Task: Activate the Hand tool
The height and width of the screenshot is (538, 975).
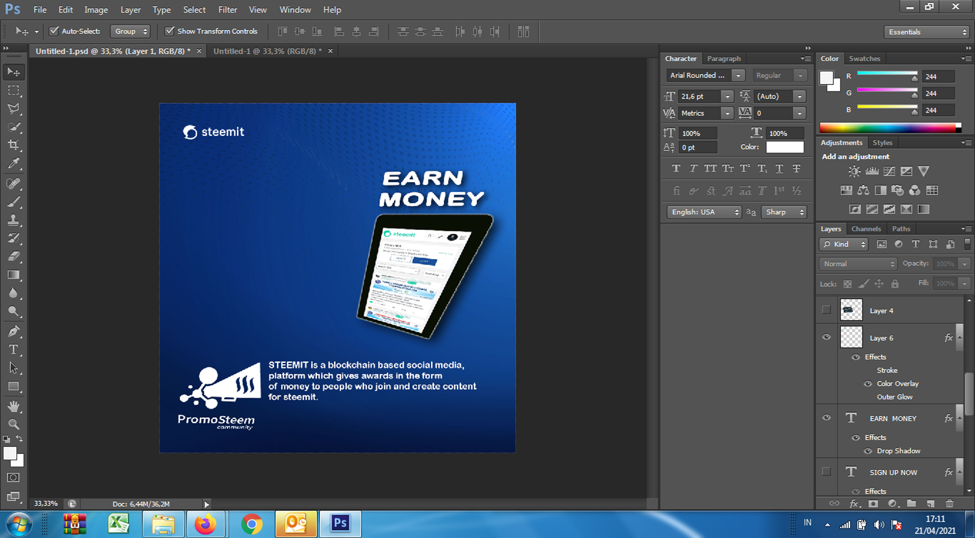Action: coord(14,406)
